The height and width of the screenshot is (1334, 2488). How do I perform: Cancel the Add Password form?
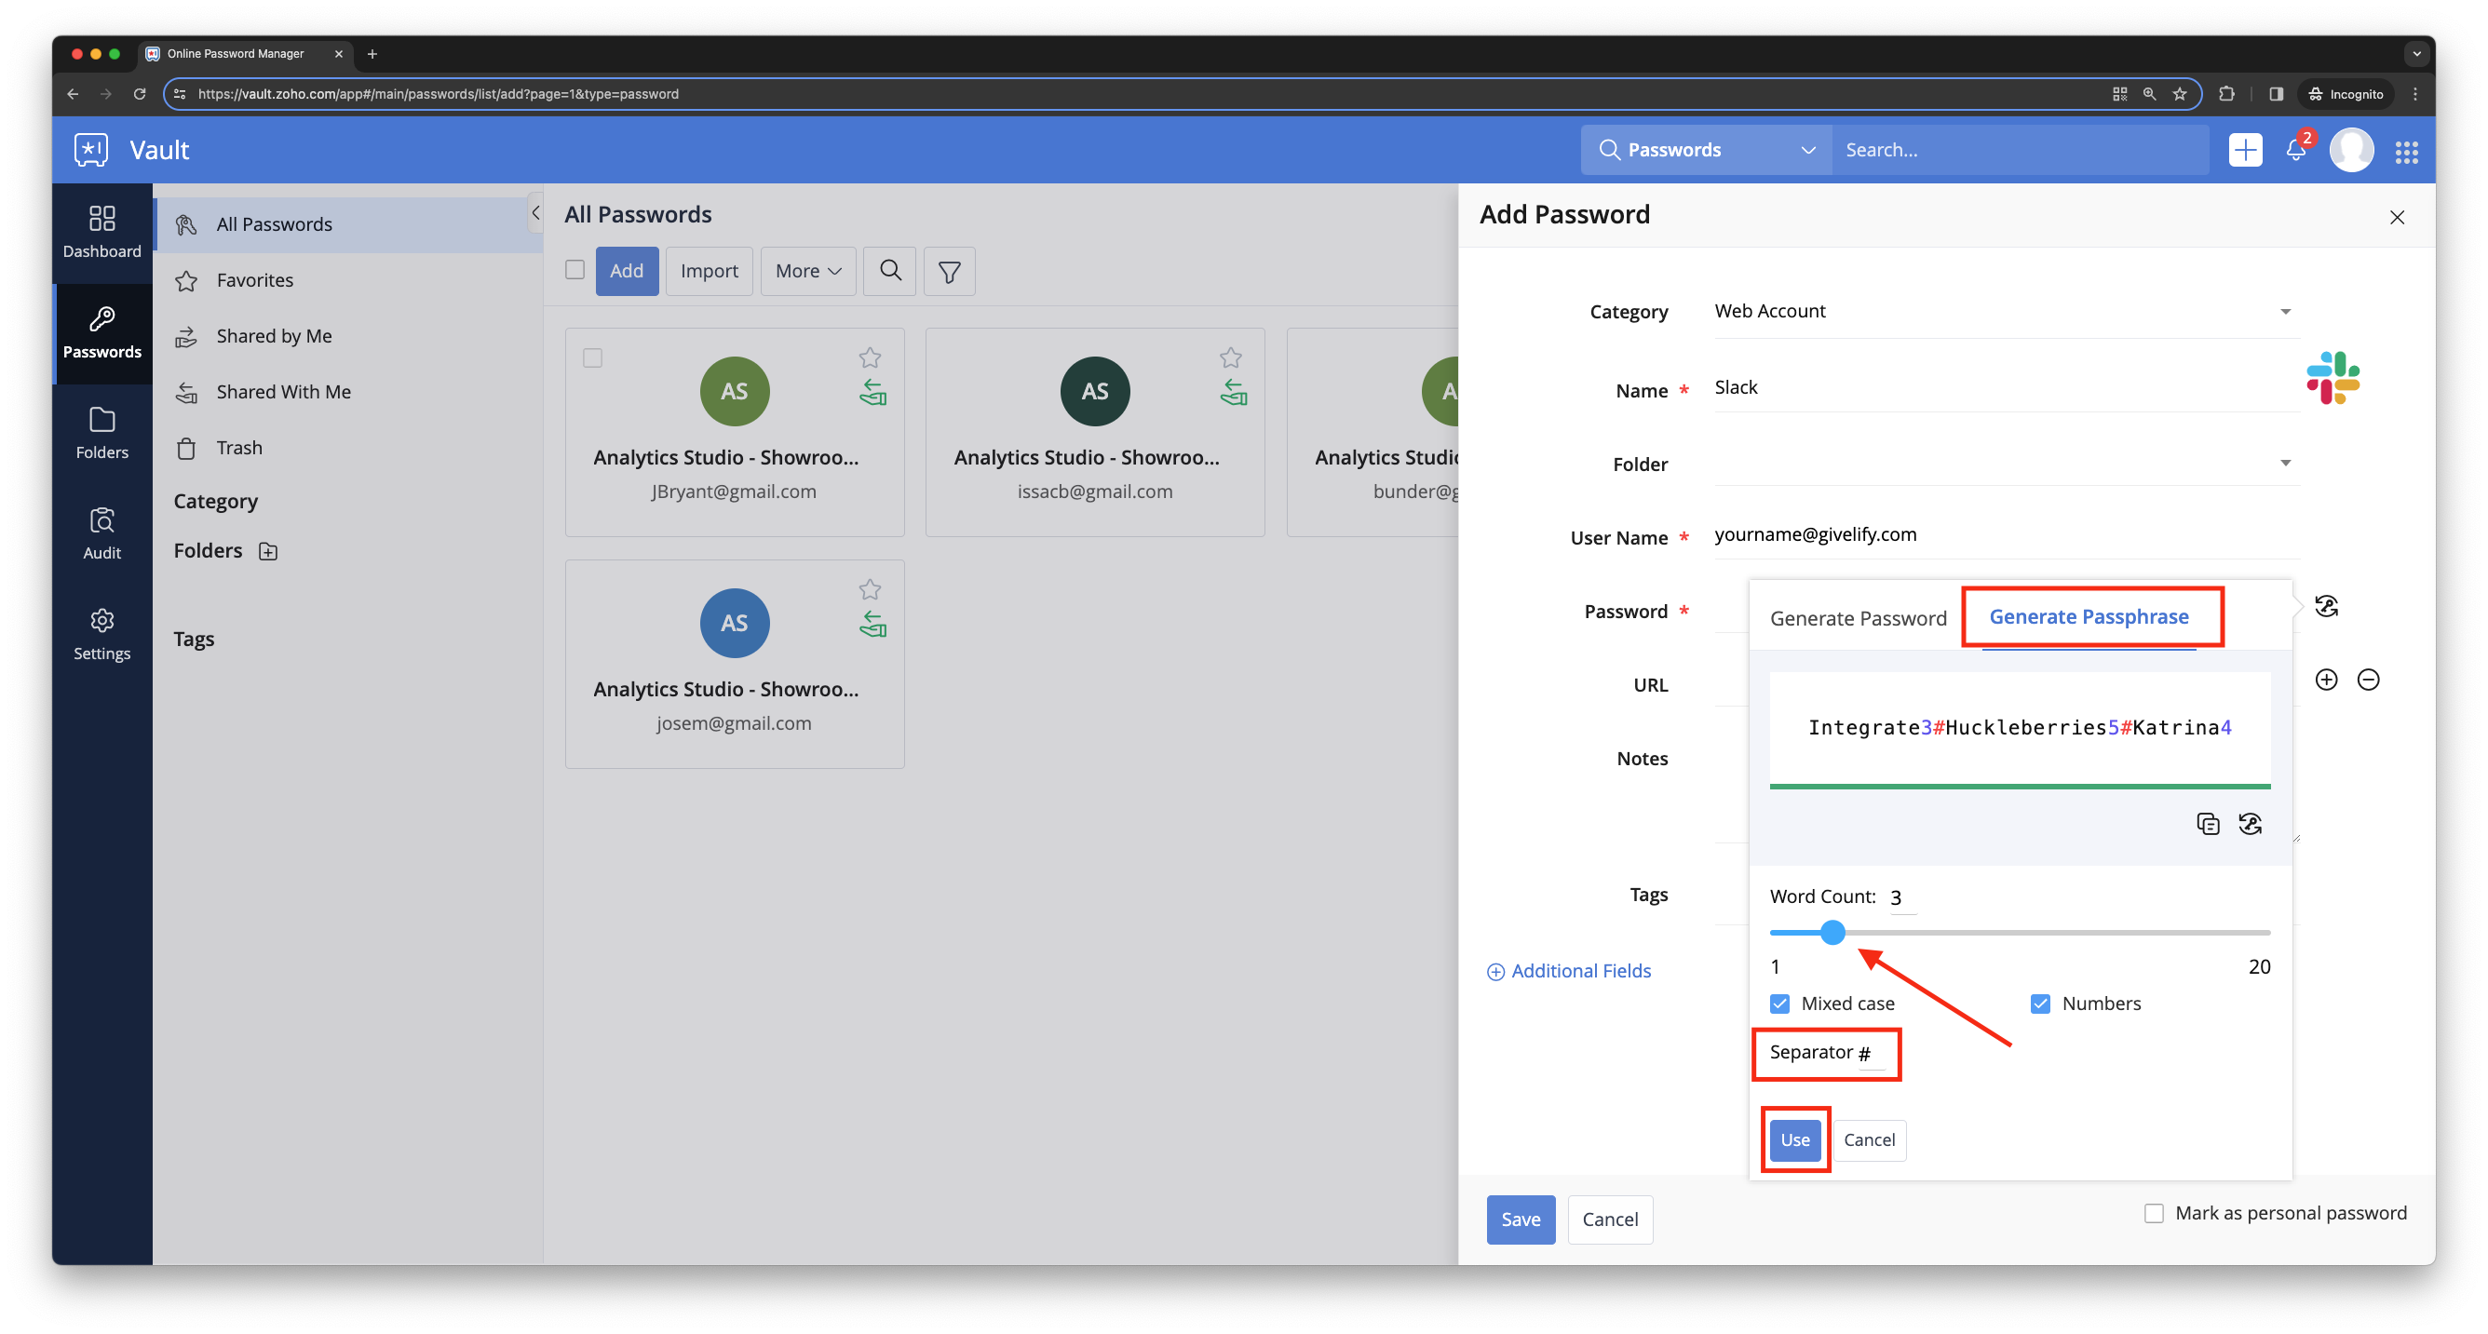1609,1219
